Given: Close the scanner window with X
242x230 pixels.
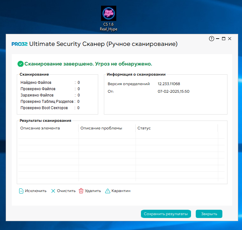Looking at the screenshot, I should 230,39.
